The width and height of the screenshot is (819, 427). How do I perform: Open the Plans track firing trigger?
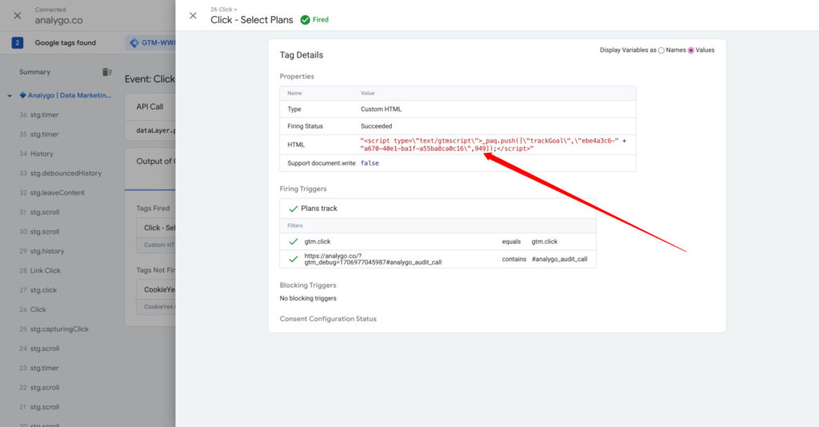pos(319,209)
